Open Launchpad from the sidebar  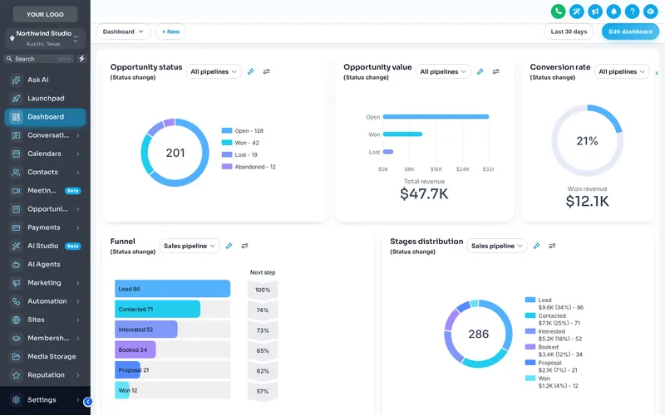(45, 98)
